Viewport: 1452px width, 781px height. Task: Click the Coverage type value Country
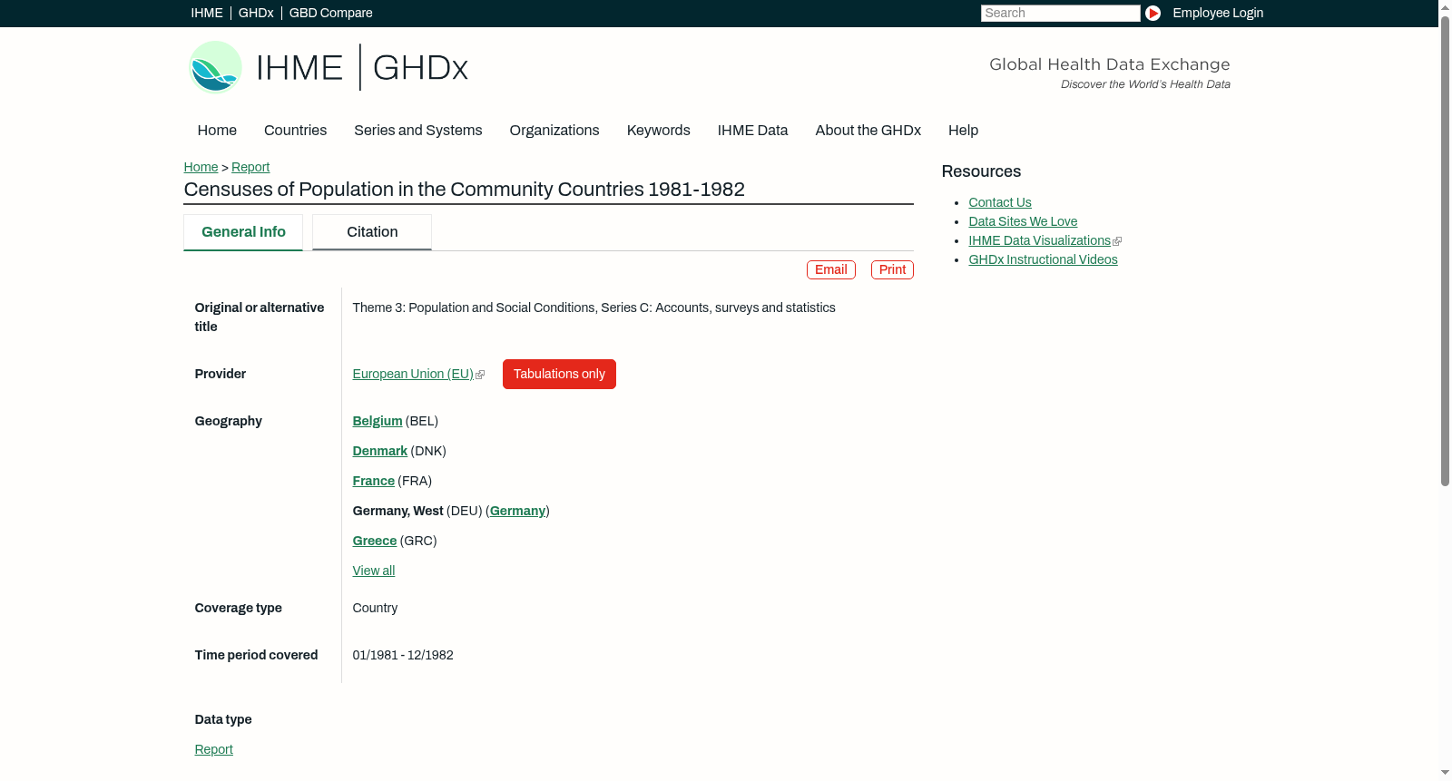click(x=375, y=608)
